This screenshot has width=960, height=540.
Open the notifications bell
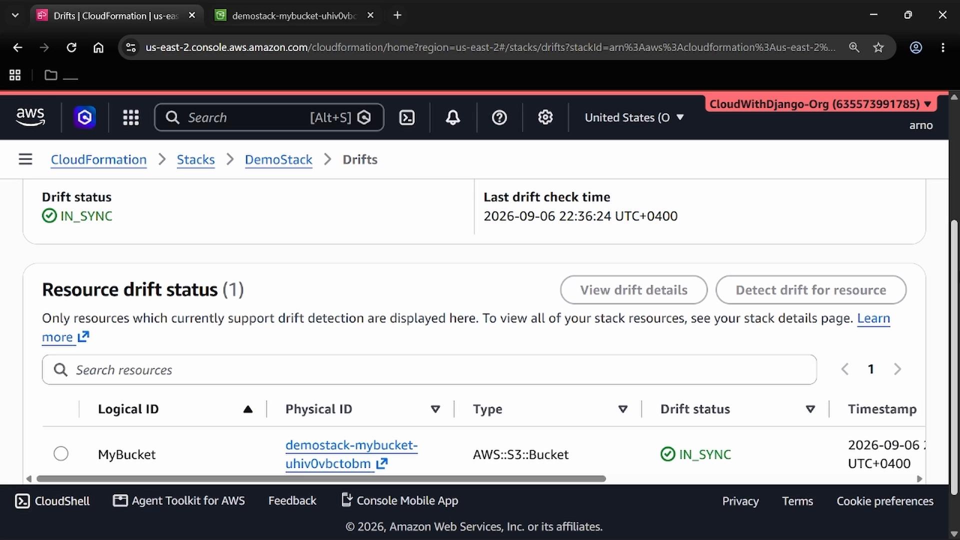[453, 117]
